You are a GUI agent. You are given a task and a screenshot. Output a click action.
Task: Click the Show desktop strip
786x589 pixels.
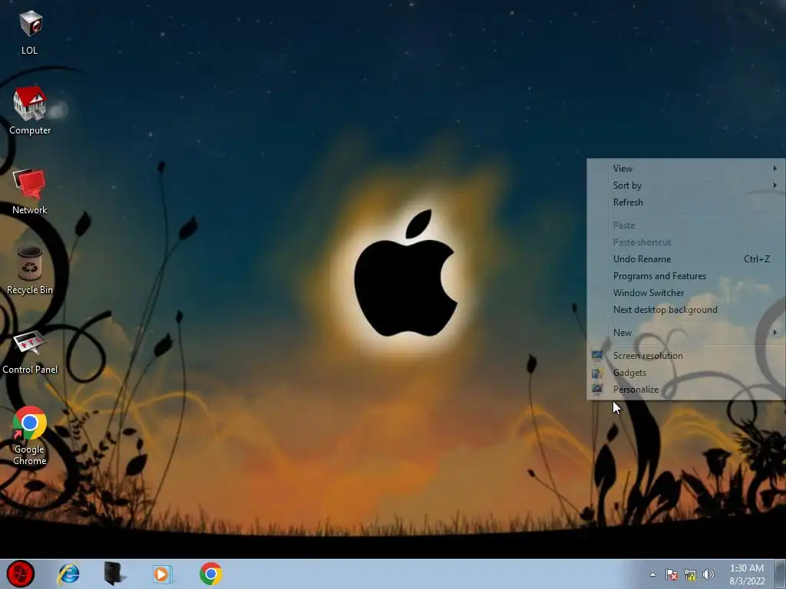781,574
